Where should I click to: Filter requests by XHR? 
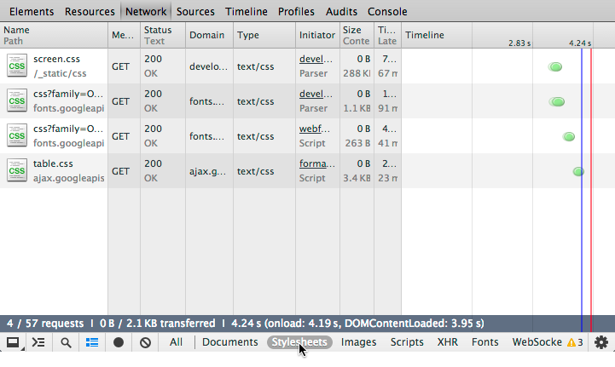click(448, 342)
